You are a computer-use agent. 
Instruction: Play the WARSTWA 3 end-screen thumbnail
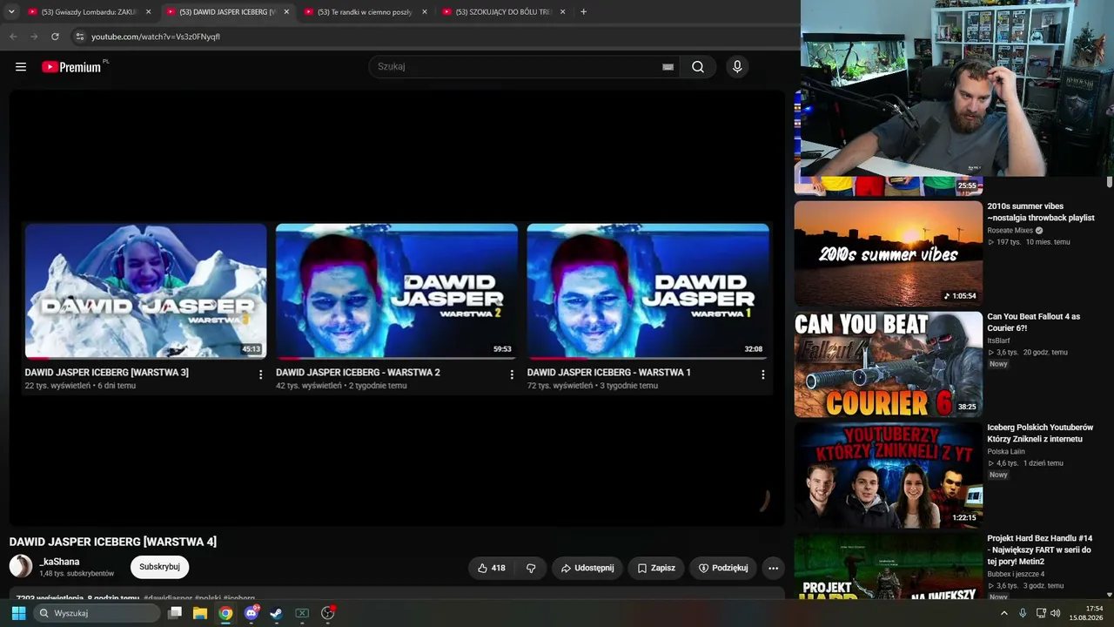pos(146,291)
